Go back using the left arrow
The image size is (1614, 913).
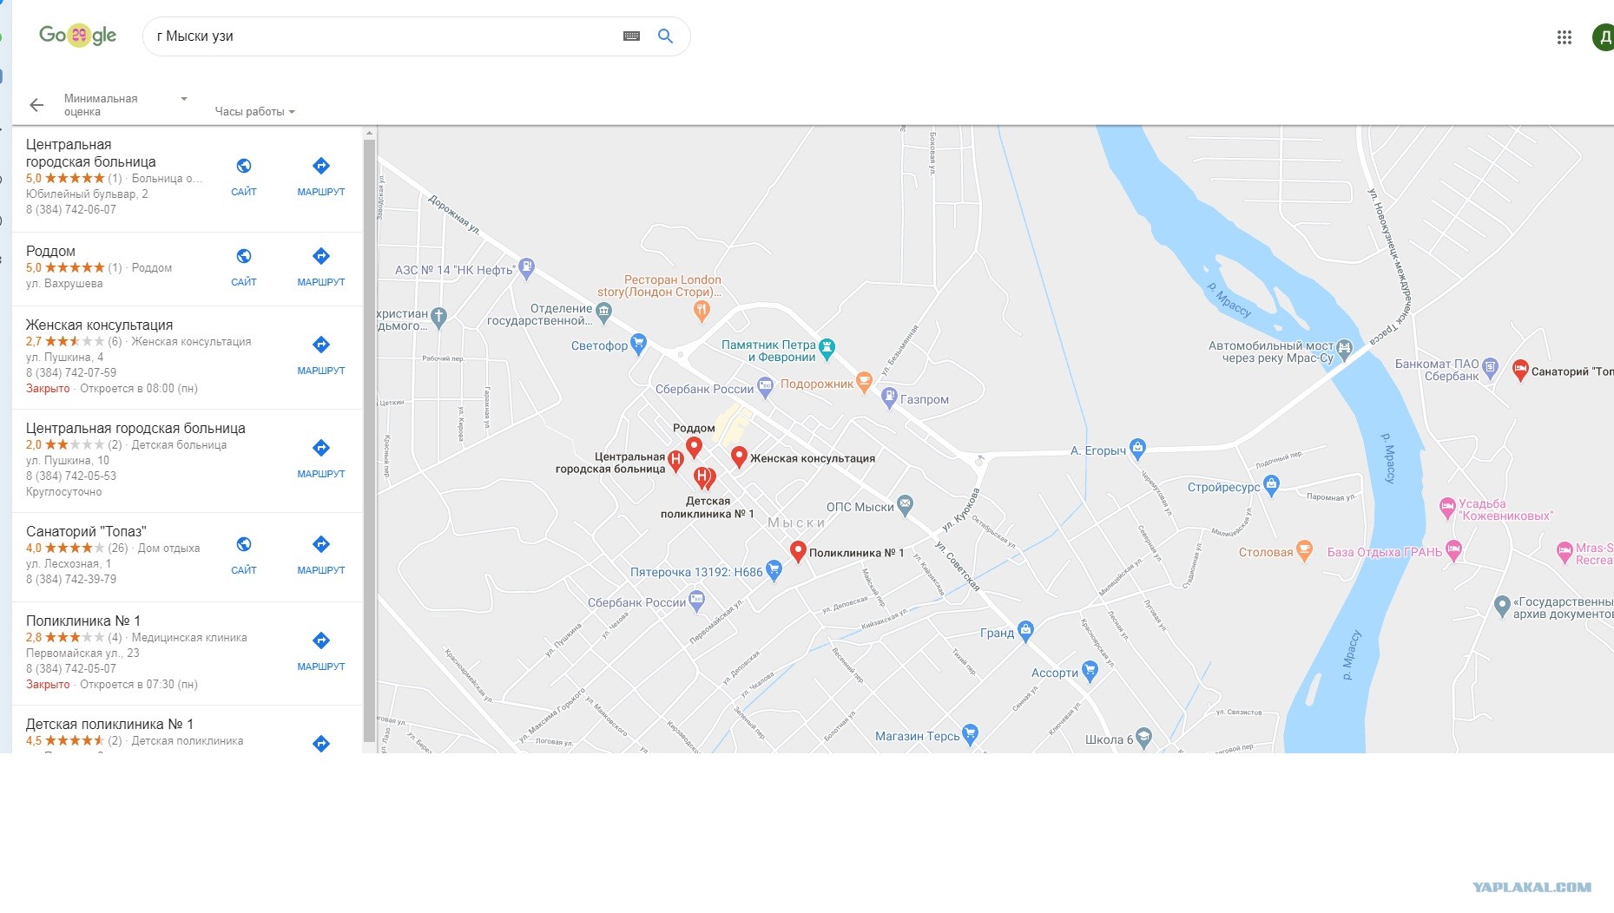coord(36,105)
